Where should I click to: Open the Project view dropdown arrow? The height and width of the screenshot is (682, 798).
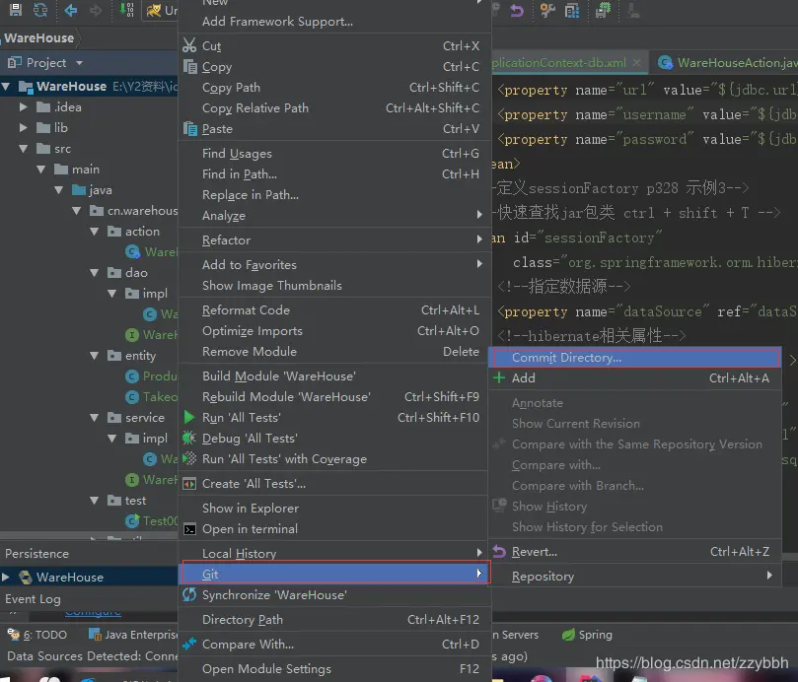pos(79,62)
